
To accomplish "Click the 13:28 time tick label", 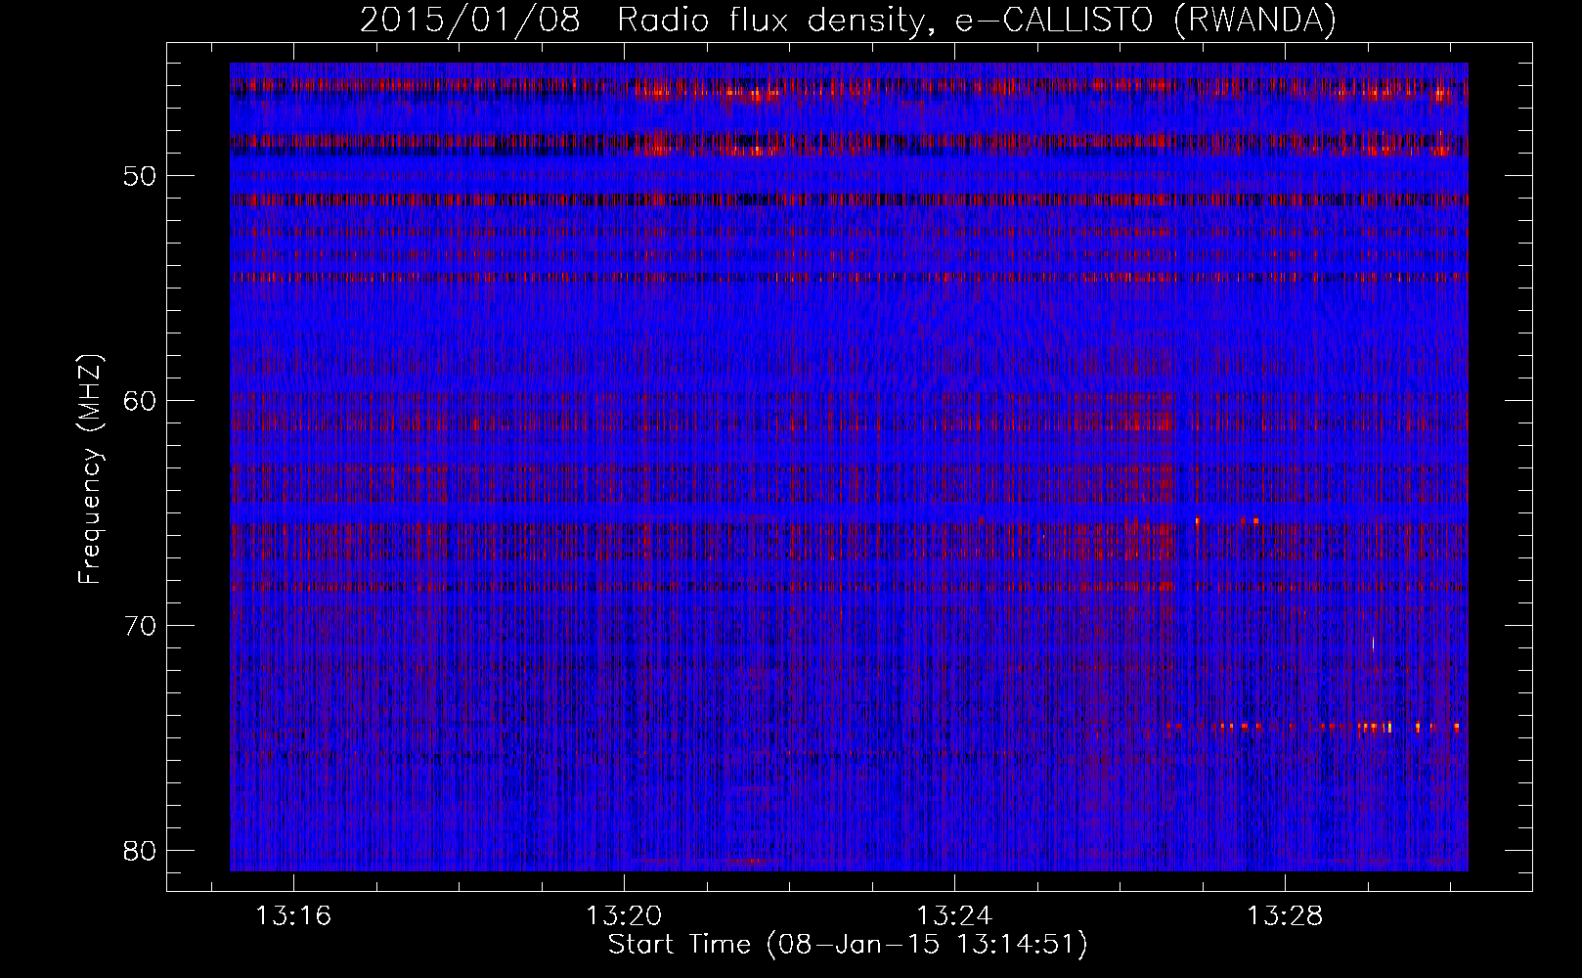I will [1285, 916].
